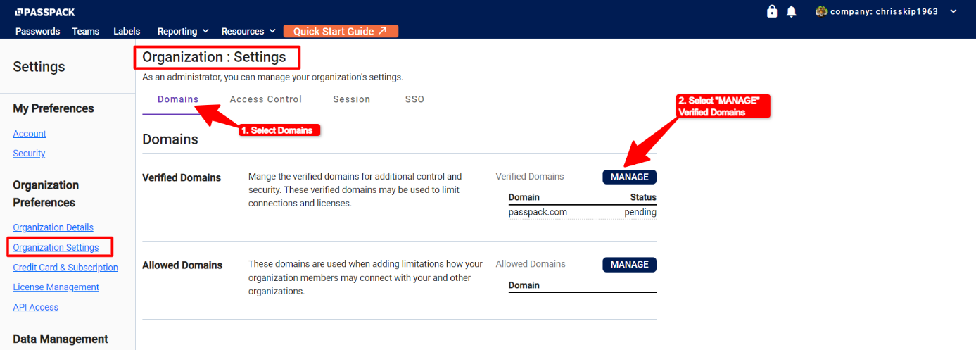The height and width of the screenshot is (350, 976).
Task: Open notifications bell icon
Action: pyautogui.click(x=792, y=11)
